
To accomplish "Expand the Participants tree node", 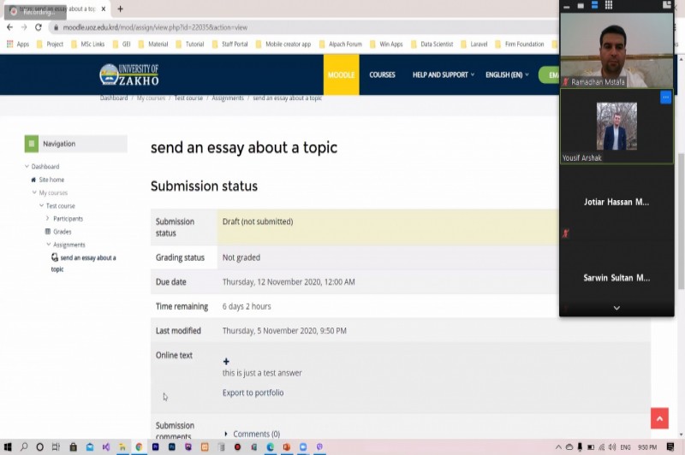I will pyautogui.click(x=48, y=219).
